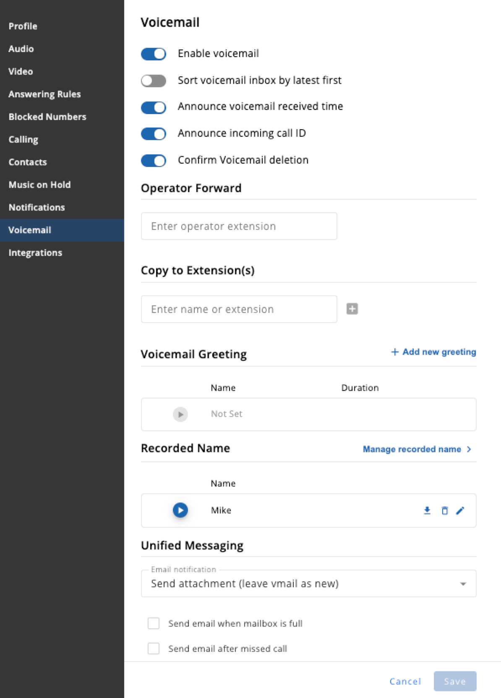Click the plus icon next to Add new greeting
This screenshot has width=501, height=698.
[395, 352]
